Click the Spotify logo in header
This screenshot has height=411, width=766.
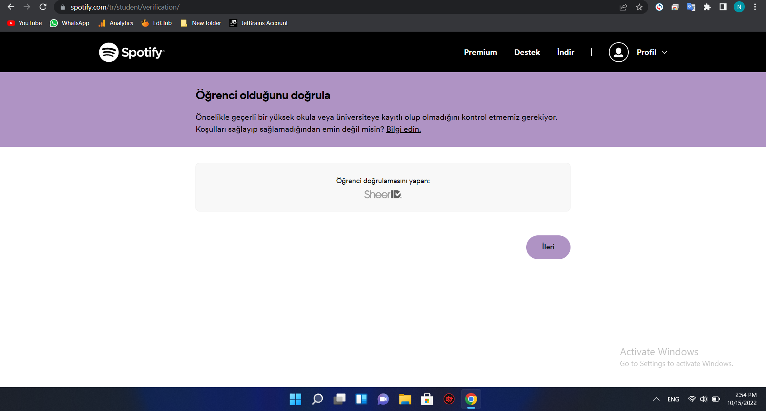[131, 52]
